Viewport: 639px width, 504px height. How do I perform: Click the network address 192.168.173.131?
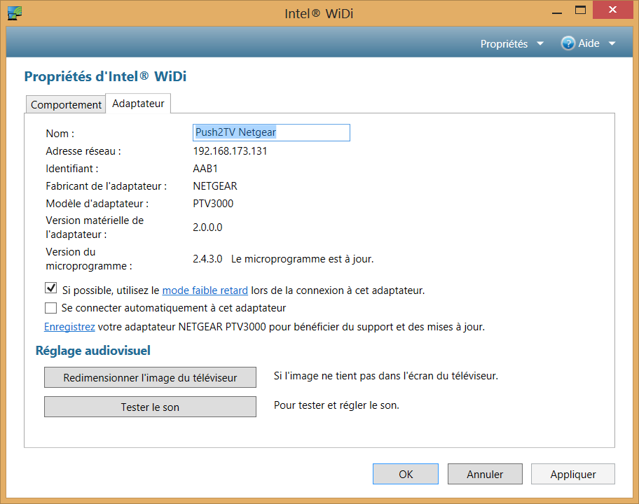point(231,151)
